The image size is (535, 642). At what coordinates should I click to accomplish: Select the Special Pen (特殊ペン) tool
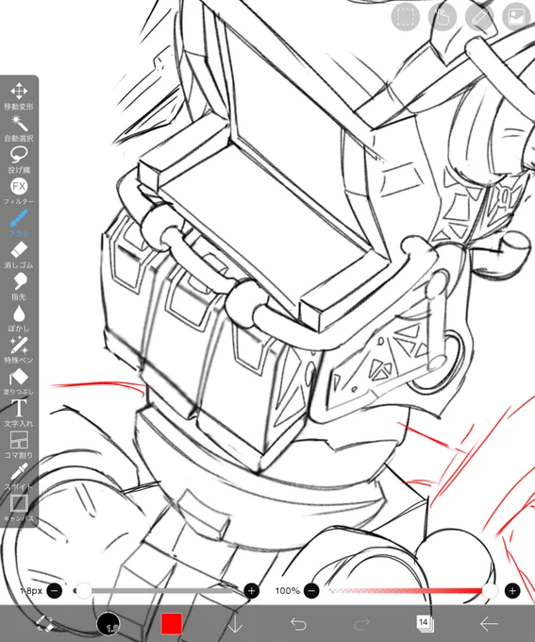point(19,350)
